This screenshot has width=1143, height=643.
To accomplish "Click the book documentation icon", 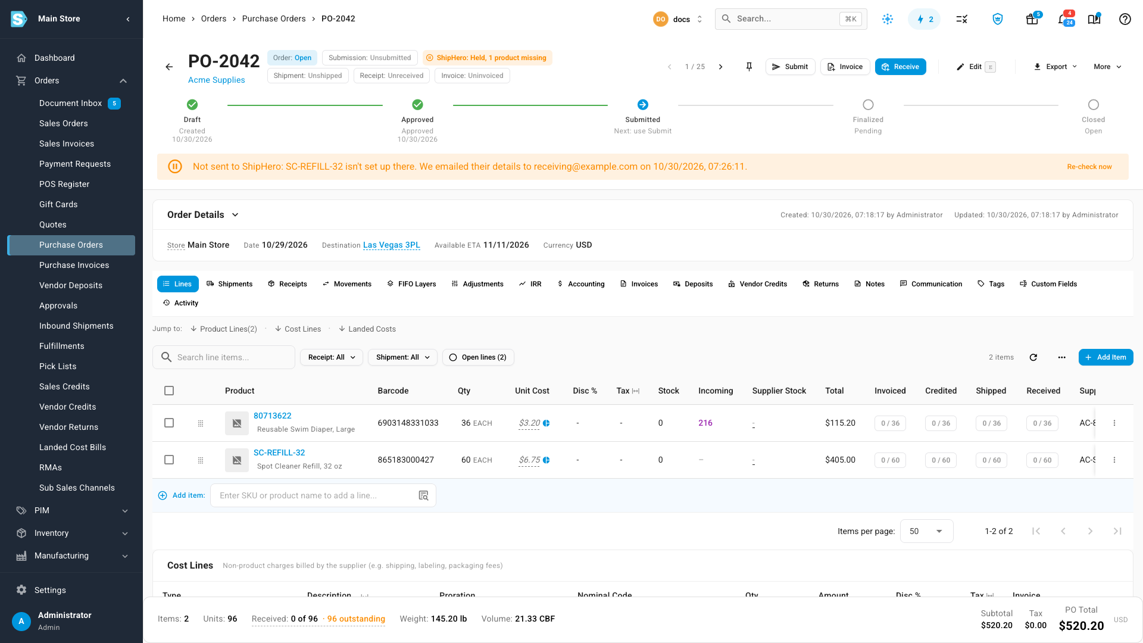I will click(1094, 19).
